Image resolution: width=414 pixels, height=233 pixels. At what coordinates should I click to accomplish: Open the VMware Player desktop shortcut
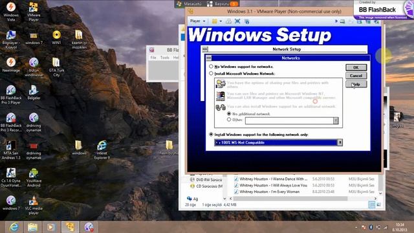(34, 12)
